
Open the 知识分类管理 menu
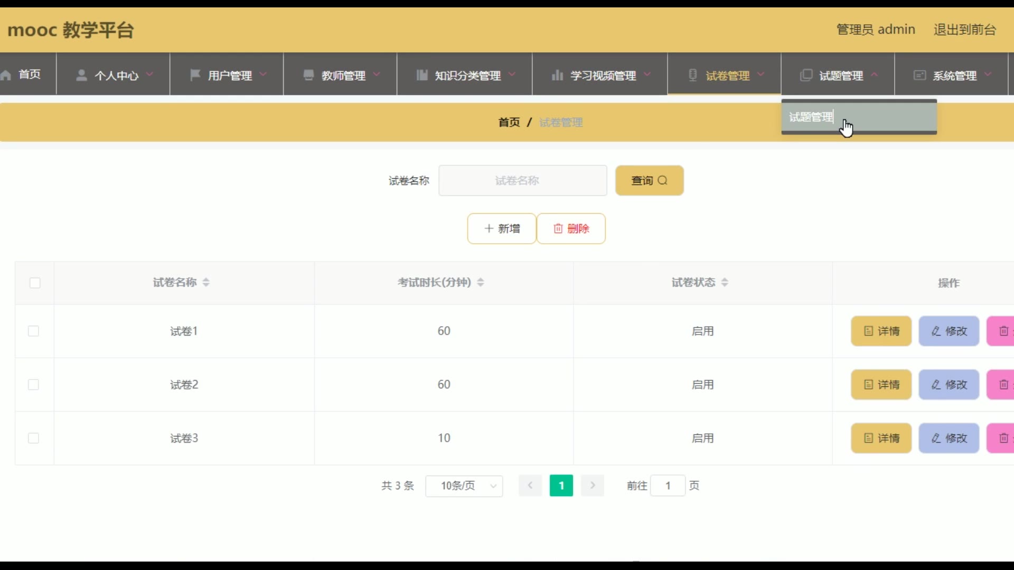click(x=467, y=75)
